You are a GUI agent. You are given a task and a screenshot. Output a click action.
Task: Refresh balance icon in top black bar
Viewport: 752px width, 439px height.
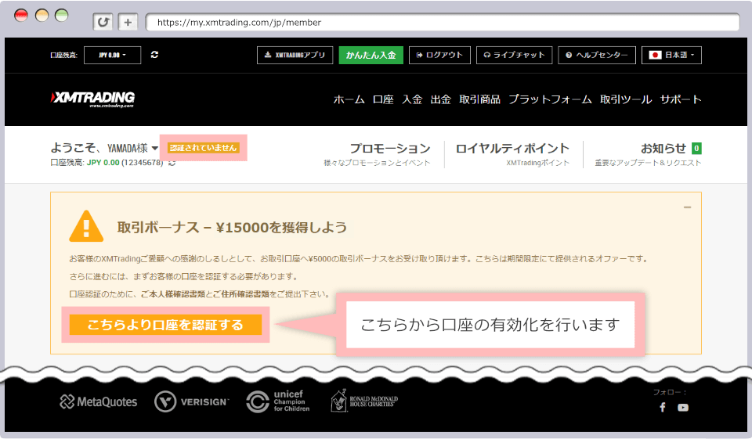point(154,55)
